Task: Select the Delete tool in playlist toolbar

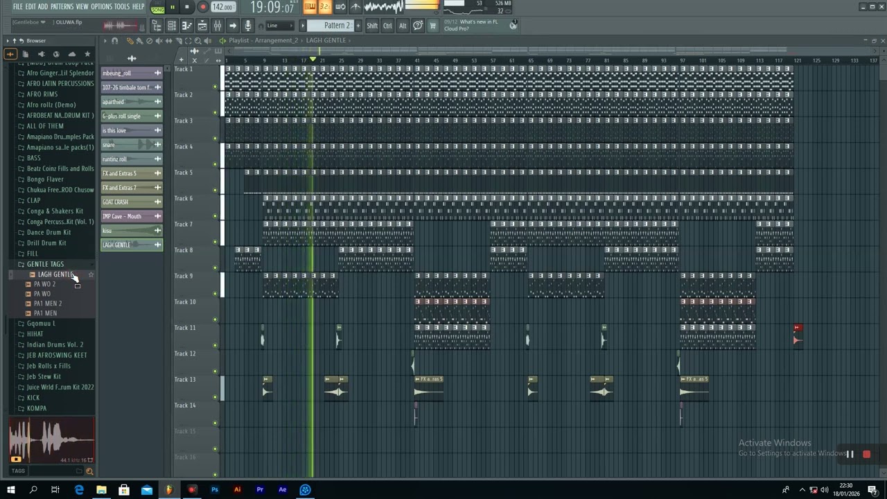Action: (x=150, y=41)
